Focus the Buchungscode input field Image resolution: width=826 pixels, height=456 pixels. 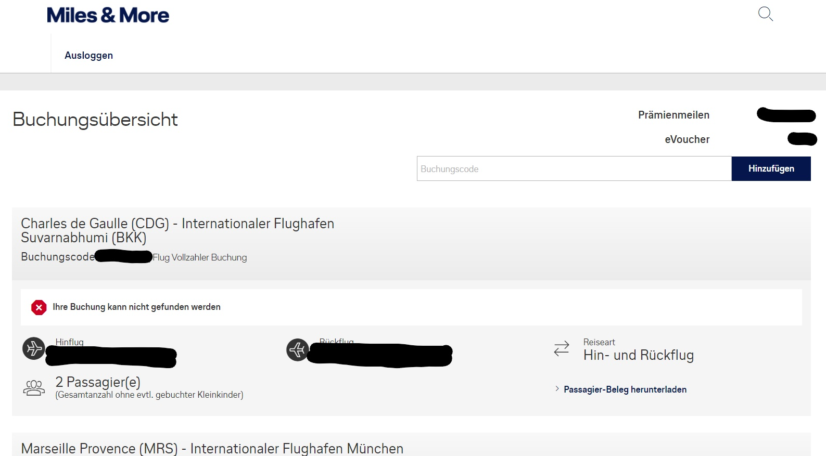coord(574,169)
